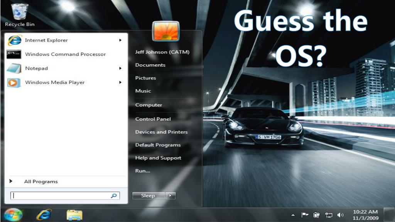
Task: Expand Internet Explorer jump list arrow
Action: click(x=120, y=40)
